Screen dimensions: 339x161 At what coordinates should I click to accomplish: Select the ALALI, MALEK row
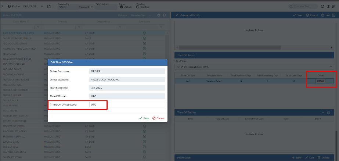click(83, 54)
